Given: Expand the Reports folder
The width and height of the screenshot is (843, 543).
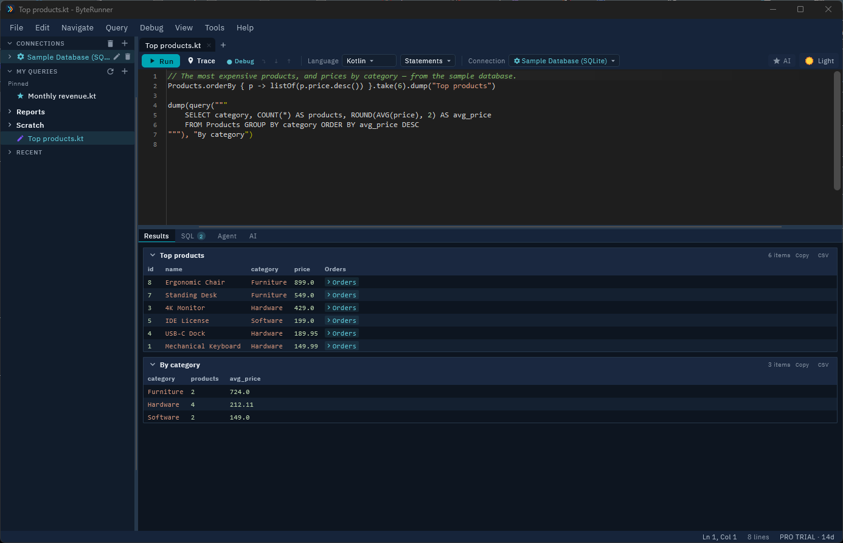Looking at the screenshot, I should [x=10, y=112].
